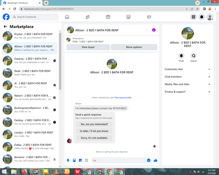Expand Media, files and links section
The height and width of the screenshot is (175, 219).
point(187,84)
